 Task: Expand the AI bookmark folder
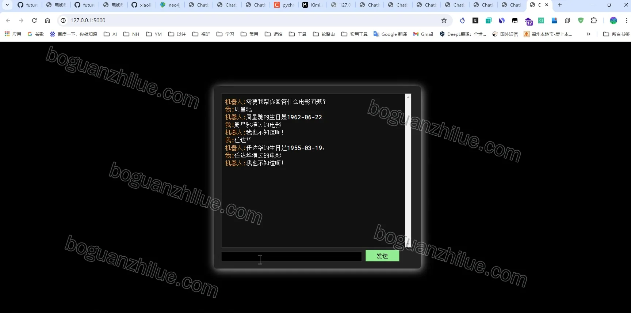point(110,34)
